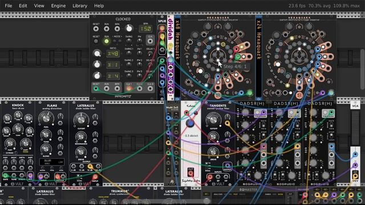Click the BP input jack on Tangents
The width and height of the screenshot is (365, 205).
(x=218, y=177)
